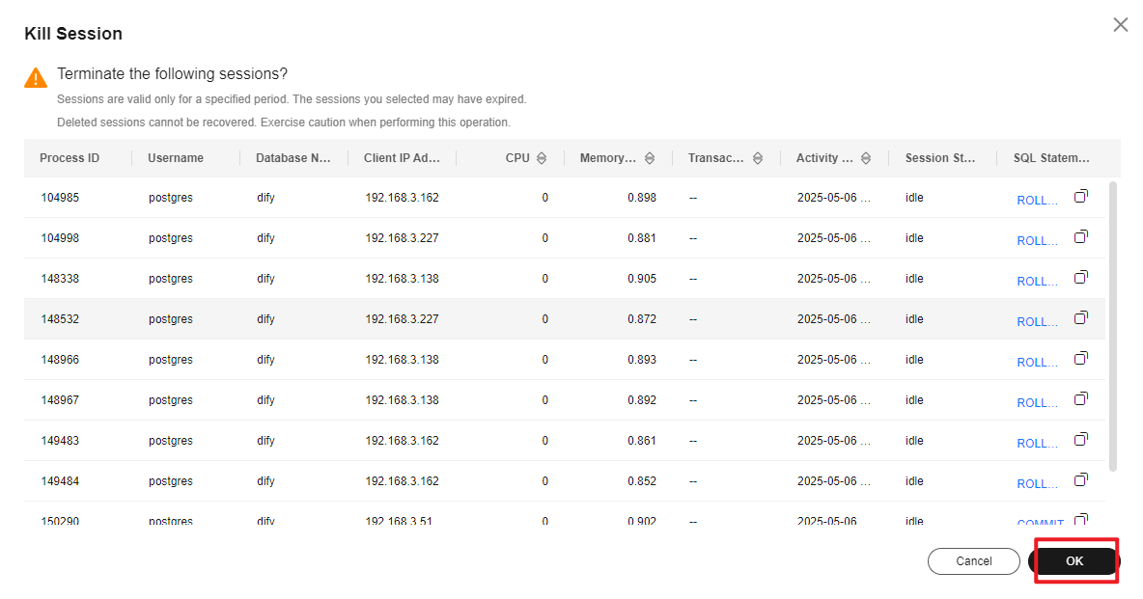The height and width of the screenshot is (599, 1143).
Task: Open ROLL... SQL statement for process 148532
Action: coord(1038,322)
